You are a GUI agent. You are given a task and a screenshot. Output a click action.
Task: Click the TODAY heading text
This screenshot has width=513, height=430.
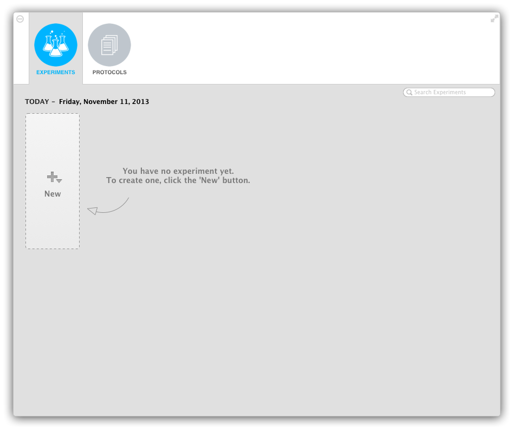coord(37,102)
